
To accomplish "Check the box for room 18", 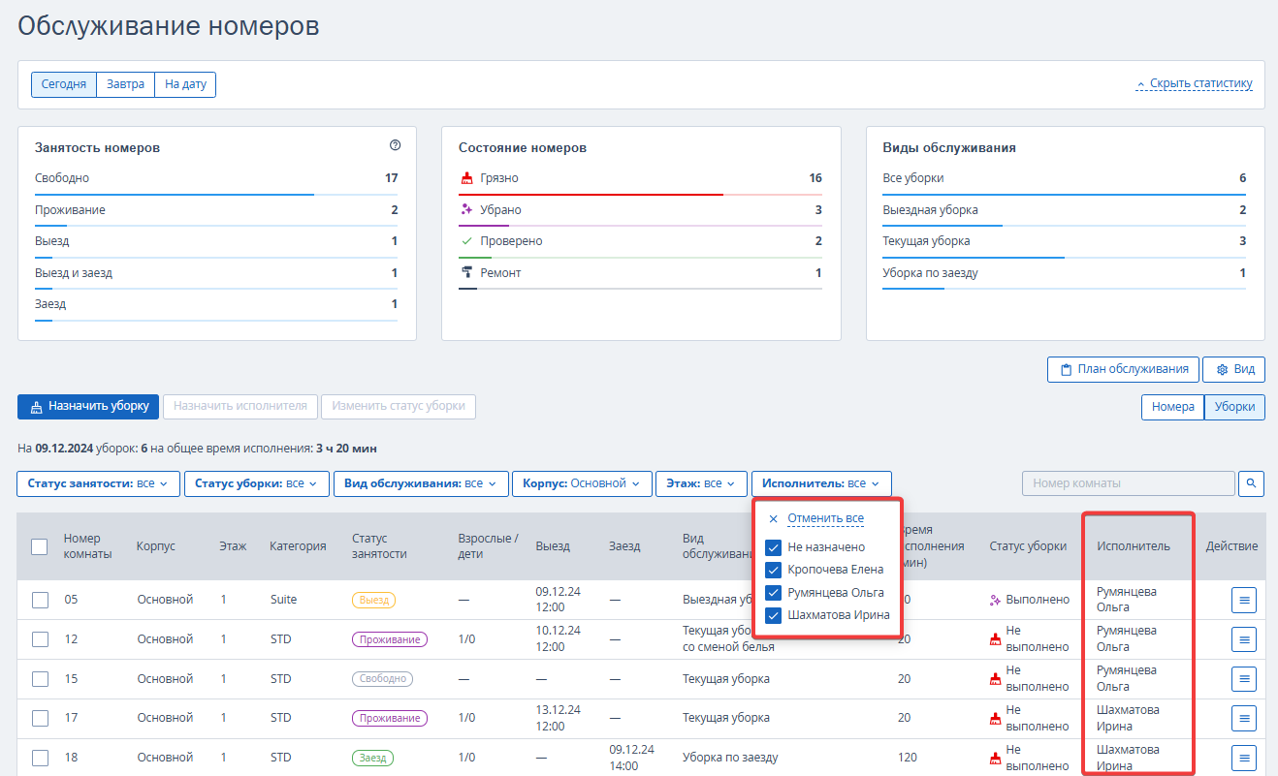I will (40, 758).
